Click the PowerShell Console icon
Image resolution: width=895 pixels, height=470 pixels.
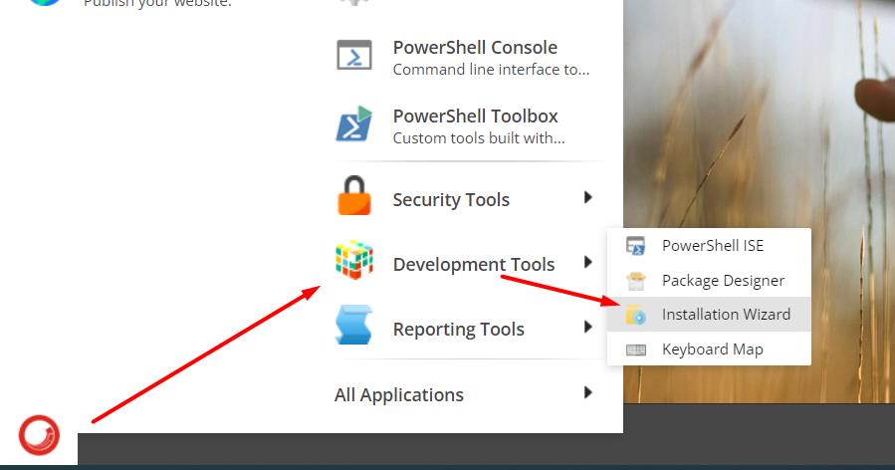[x=353, y=55]
